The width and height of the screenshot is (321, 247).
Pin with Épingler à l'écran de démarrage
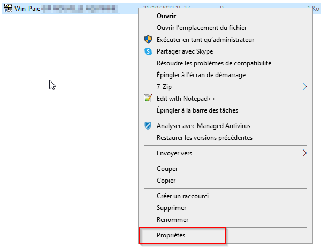(201, 75)
